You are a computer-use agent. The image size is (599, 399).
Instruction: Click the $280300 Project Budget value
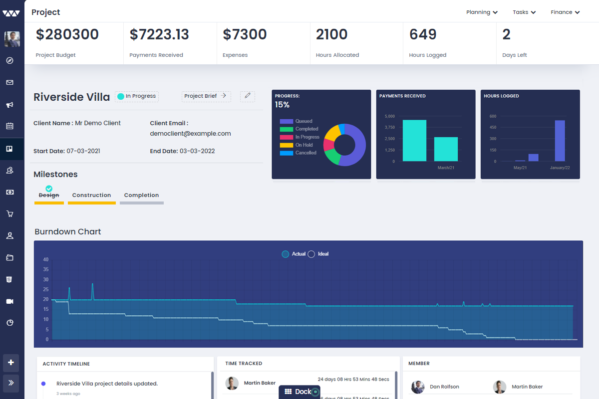pos(67,34)
